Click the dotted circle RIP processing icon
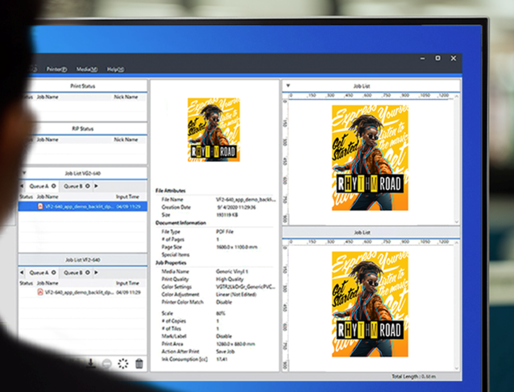514x392 pixels. click(123, 364)
